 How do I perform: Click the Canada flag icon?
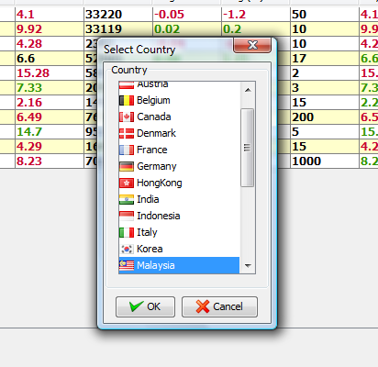point(127,117)
